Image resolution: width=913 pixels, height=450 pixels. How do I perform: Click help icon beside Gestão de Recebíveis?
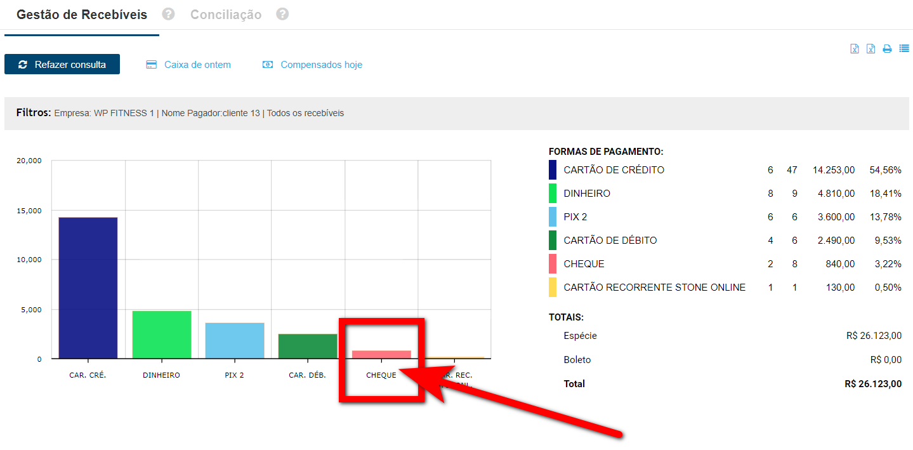point(168,14)
